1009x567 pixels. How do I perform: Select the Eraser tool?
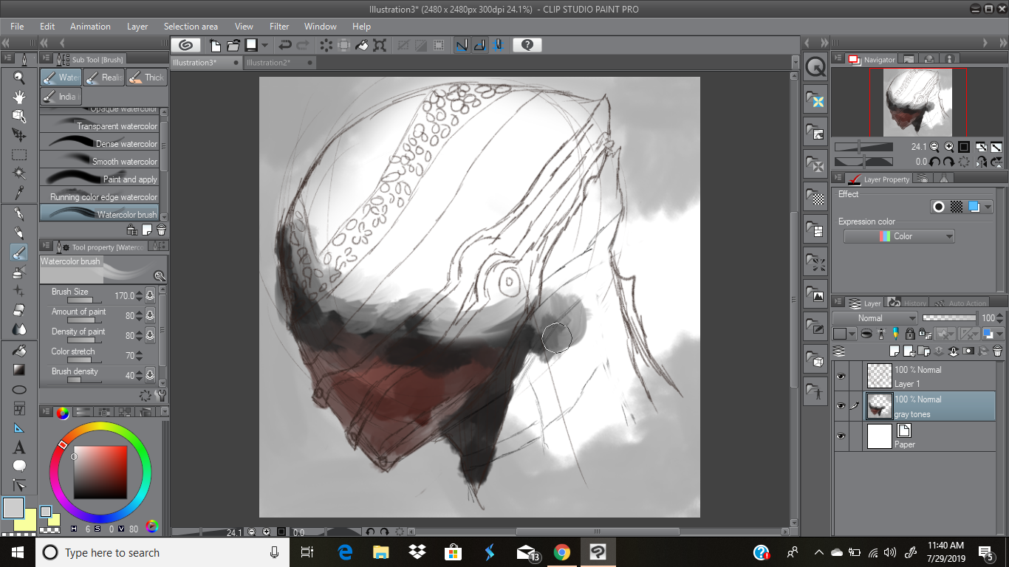[x=19, y=310]
